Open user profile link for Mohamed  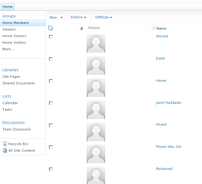(164, 169)
